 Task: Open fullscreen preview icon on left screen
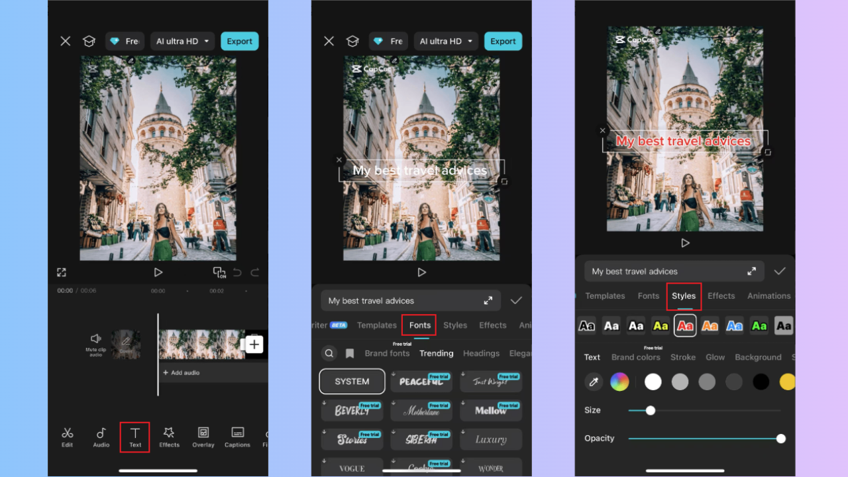(62, 272)
